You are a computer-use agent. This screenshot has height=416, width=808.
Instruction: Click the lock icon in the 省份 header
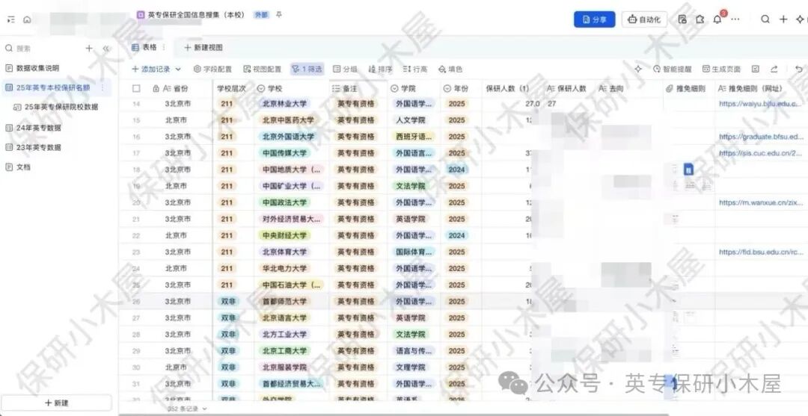pos(156,88)
